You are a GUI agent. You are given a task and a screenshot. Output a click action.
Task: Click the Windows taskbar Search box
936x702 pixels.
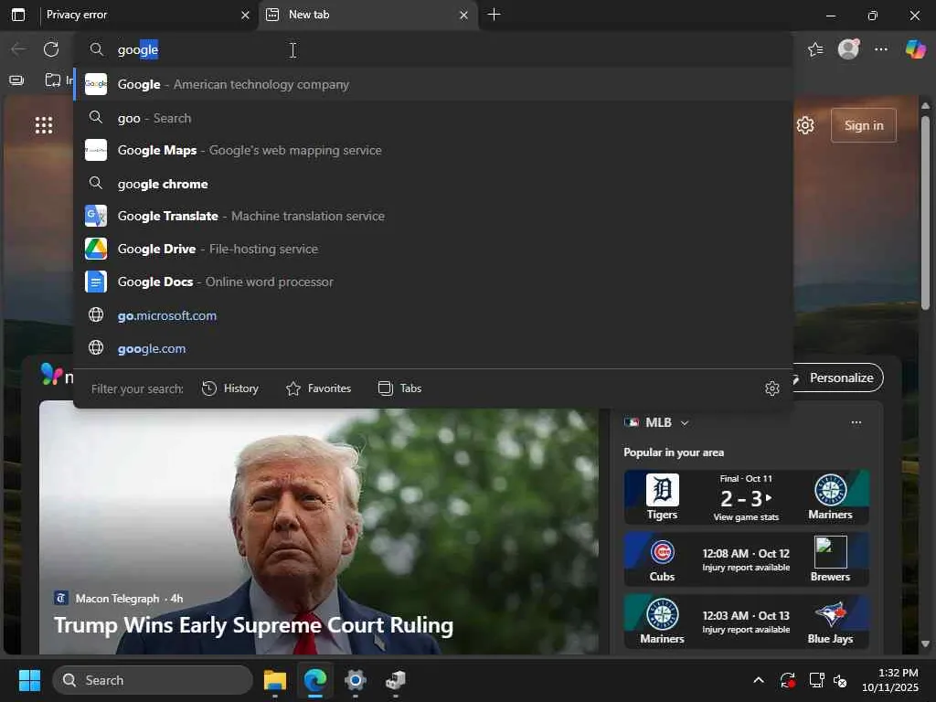(x=153, y=680)
